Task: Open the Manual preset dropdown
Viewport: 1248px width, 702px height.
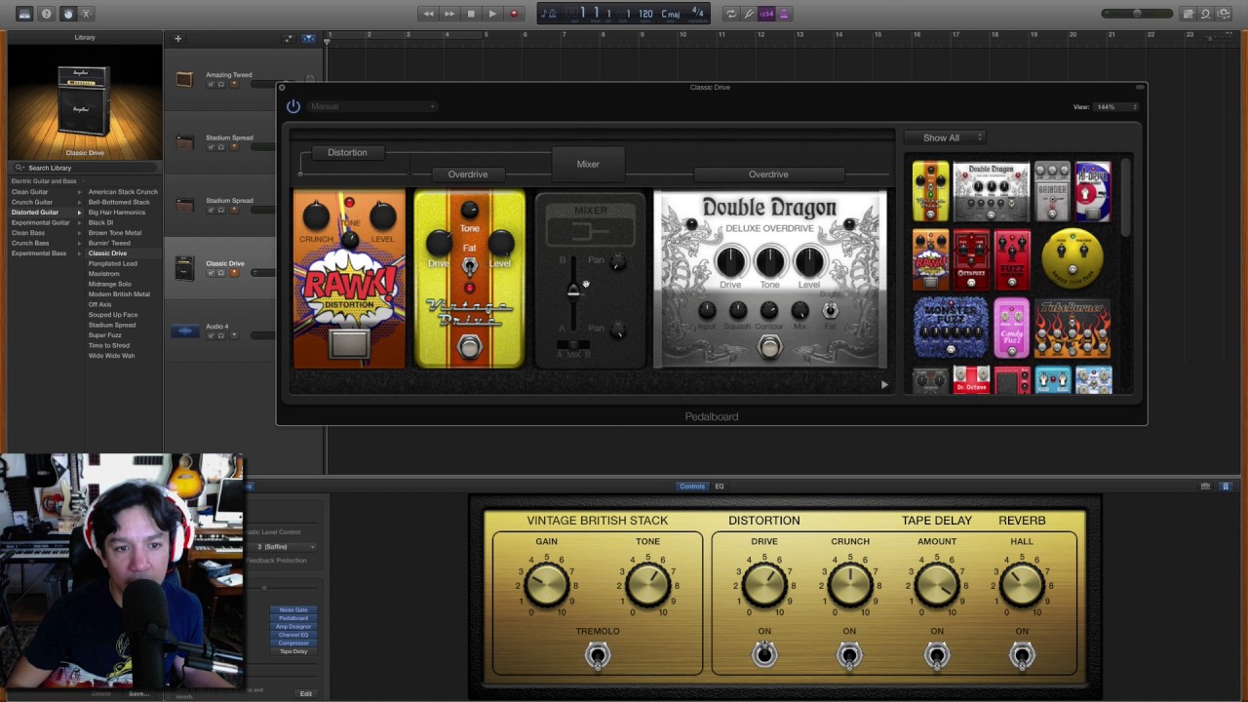Action: coord(372,106)
